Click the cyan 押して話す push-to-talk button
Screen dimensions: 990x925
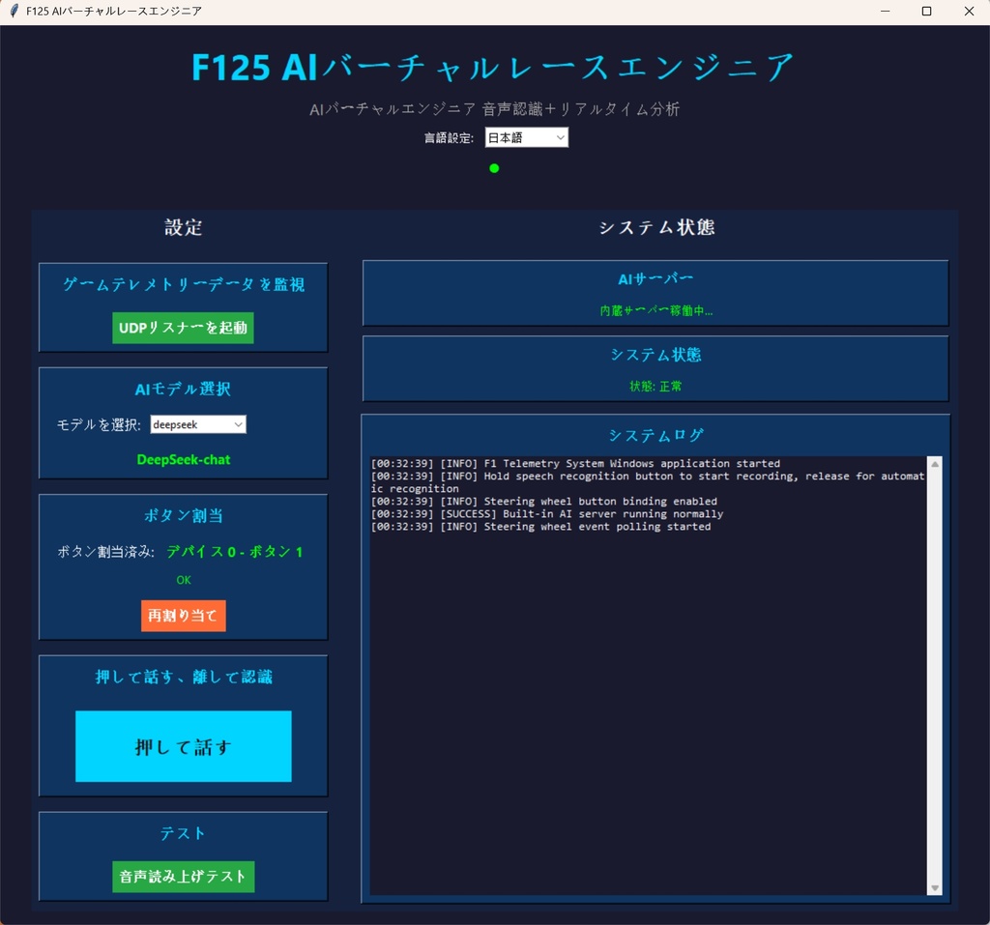pyautogui.click(x=183, y=746)
